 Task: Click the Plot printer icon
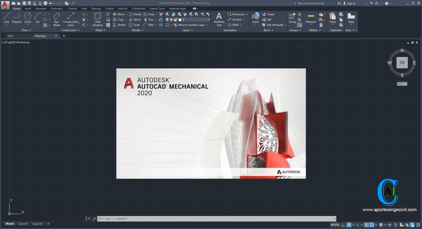45,3
